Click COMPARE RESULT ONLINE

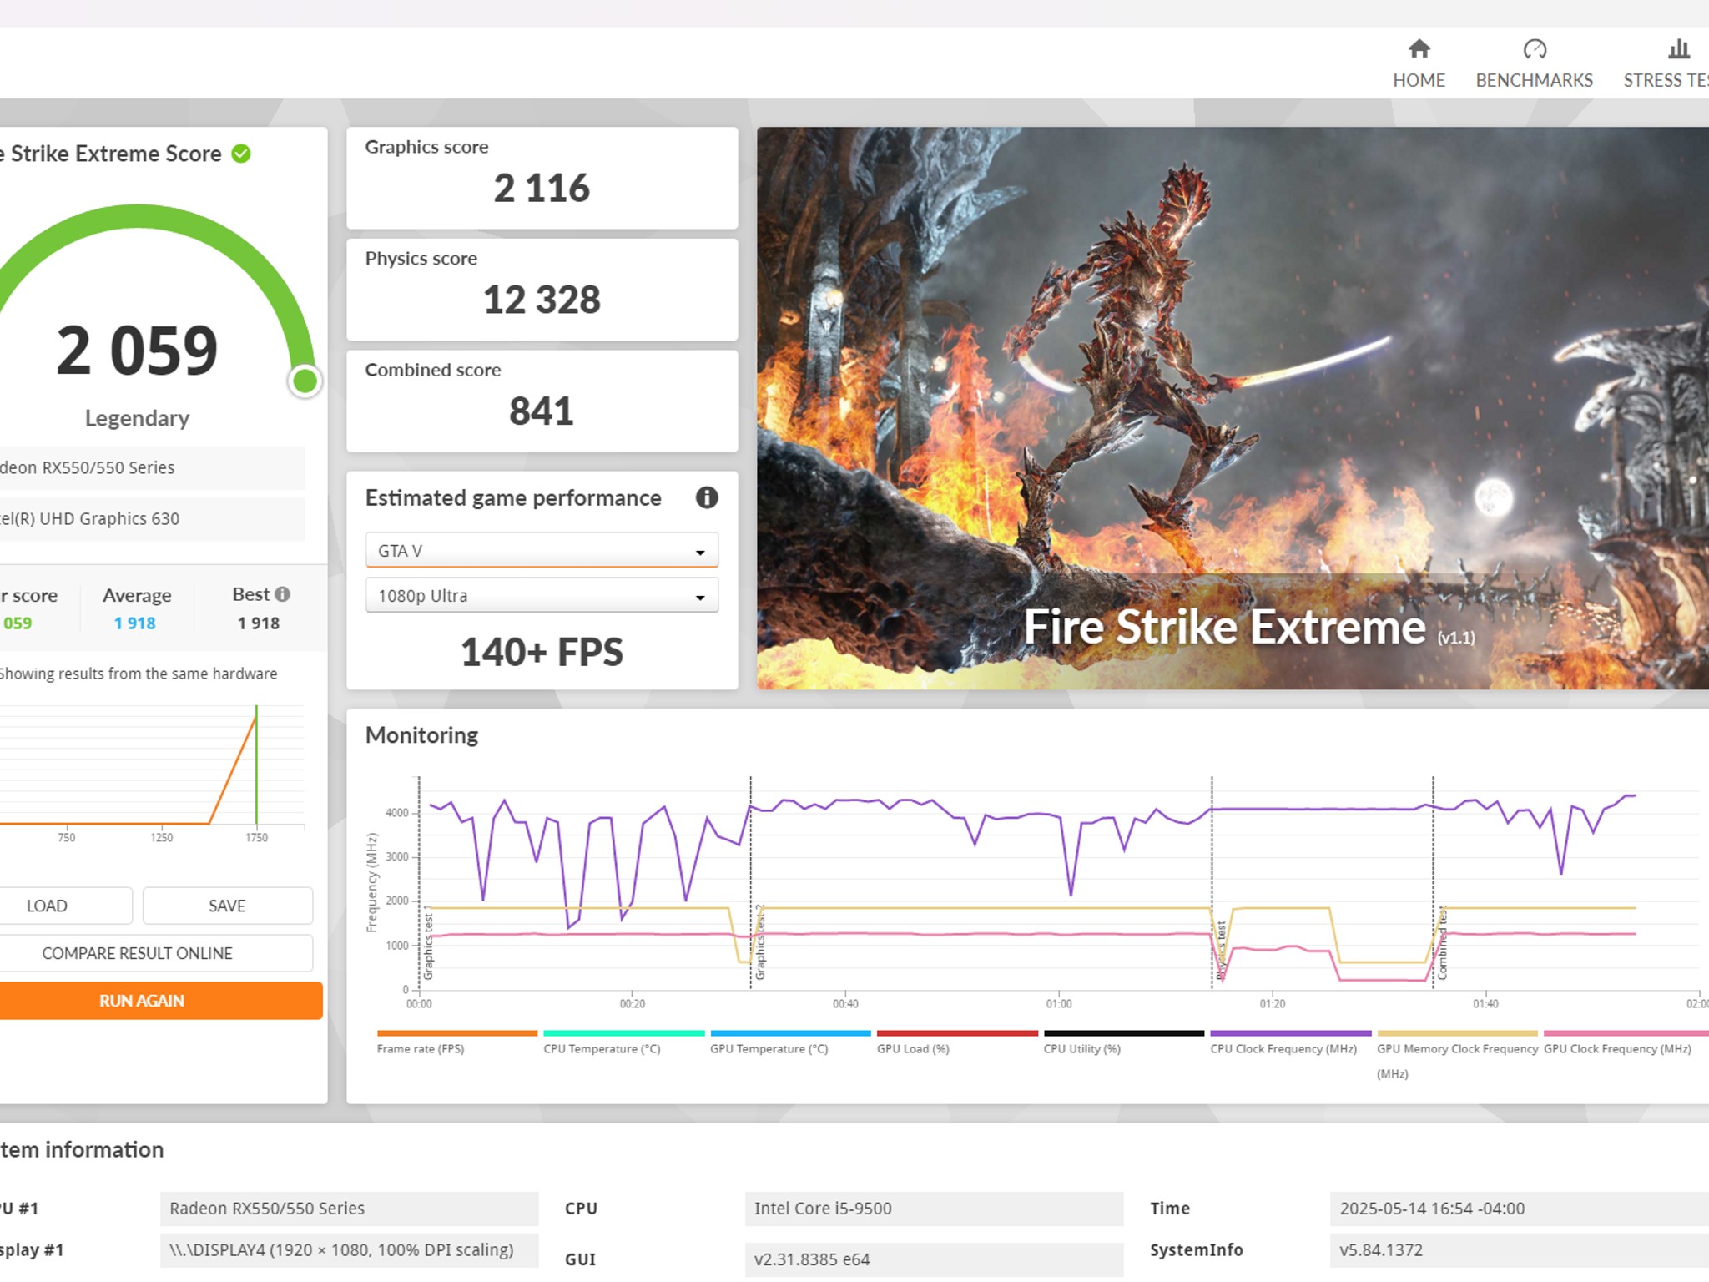click(x=136, y=952)
